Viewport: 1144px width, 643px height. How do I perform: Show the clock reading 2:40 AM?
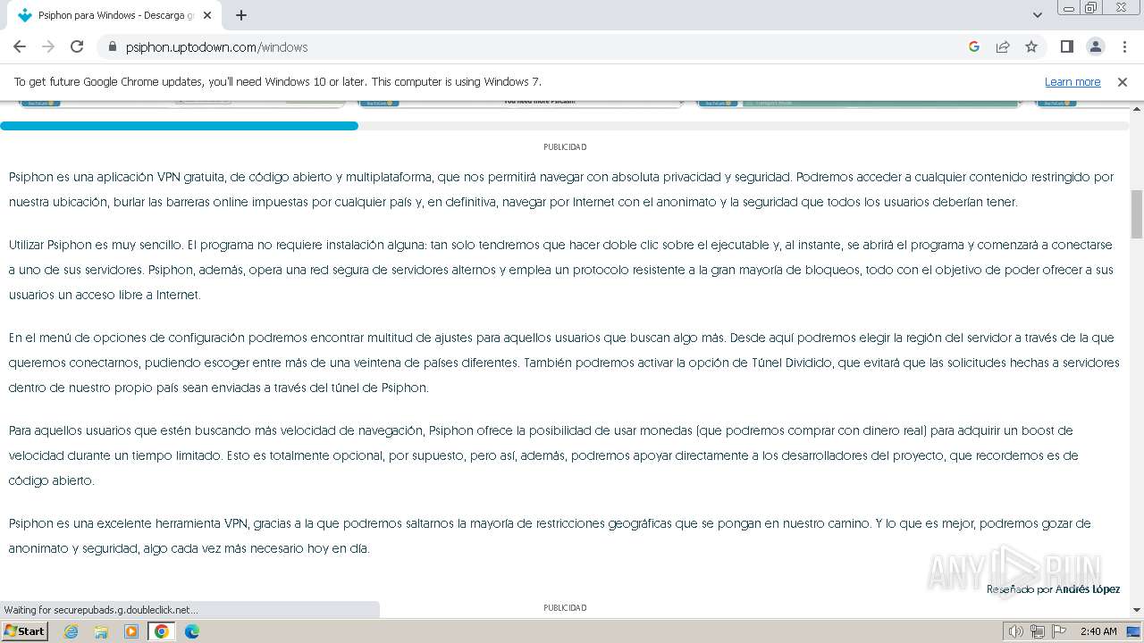1098,631
